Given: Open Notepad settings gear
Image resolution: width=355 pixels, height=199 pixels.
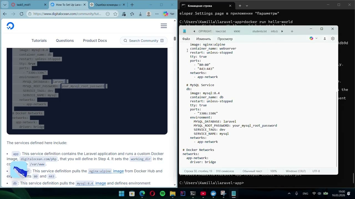Looking at the screenshot, I should [333, 39].
